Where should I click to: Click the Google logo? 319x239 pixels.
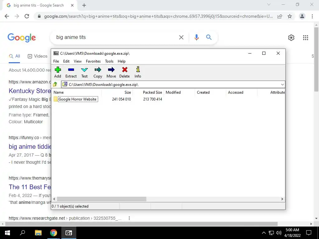click(22, 38)
